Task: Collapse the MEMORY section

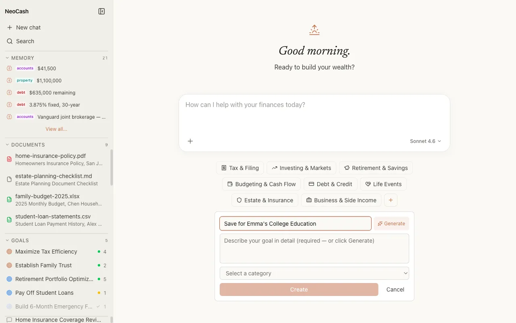Action: coord(7,58)
